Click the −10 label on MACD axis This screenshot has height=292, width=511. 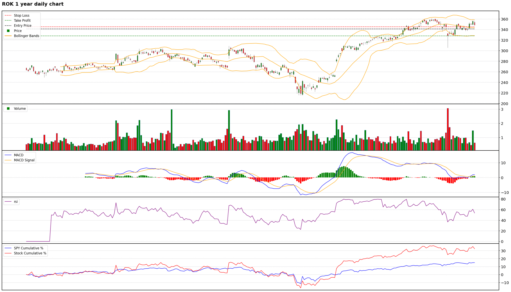point(505,193)
